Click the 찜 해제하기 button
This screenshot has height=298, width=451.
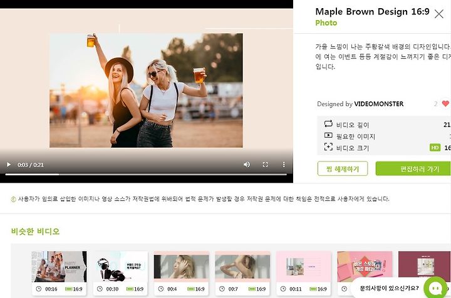pyautogui.click(x=343, y=168)
